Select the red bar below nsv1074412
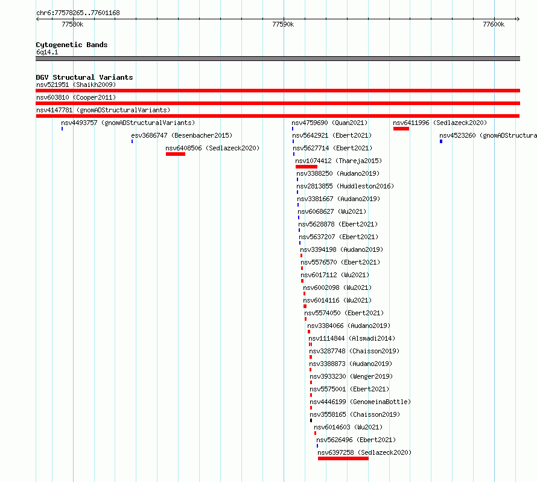The height and width of the screenshot is (482, 537). coord(307,167)
